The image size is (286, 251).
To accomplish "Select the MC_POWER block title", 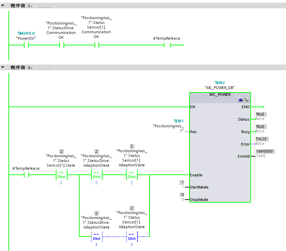I will click(220, 94).
